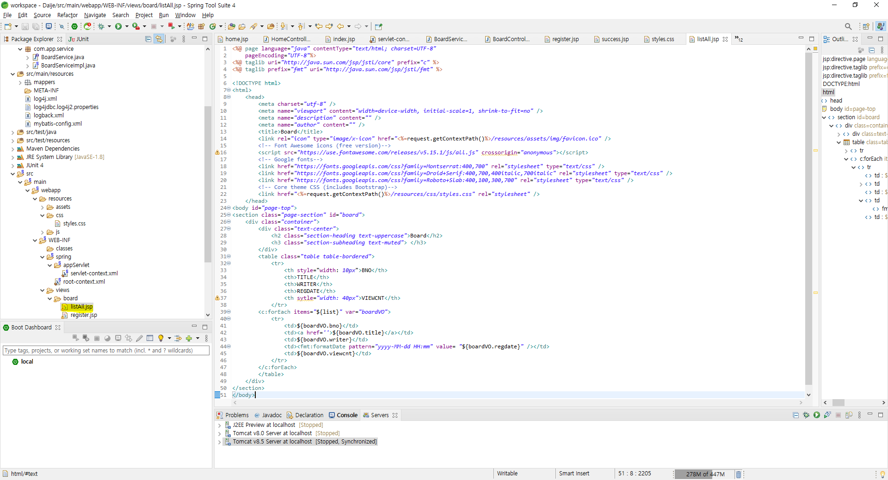
Task: Click the Boot Dashboard properties table icon
Action: coord(150,338)
